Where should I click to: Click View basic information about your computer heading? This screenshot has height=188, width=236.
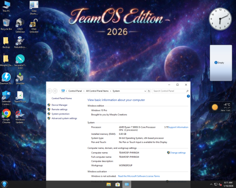click(116, 100)
